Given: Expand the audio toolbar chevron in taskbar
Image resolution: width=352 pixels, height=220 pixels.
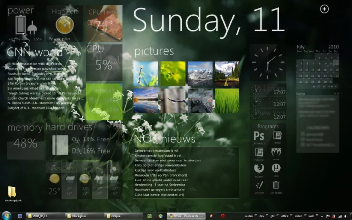Looking at the screenshot, I should [256, 215].
